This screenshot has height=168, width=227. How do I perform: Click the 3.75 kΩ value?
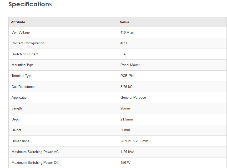[127, 87]
